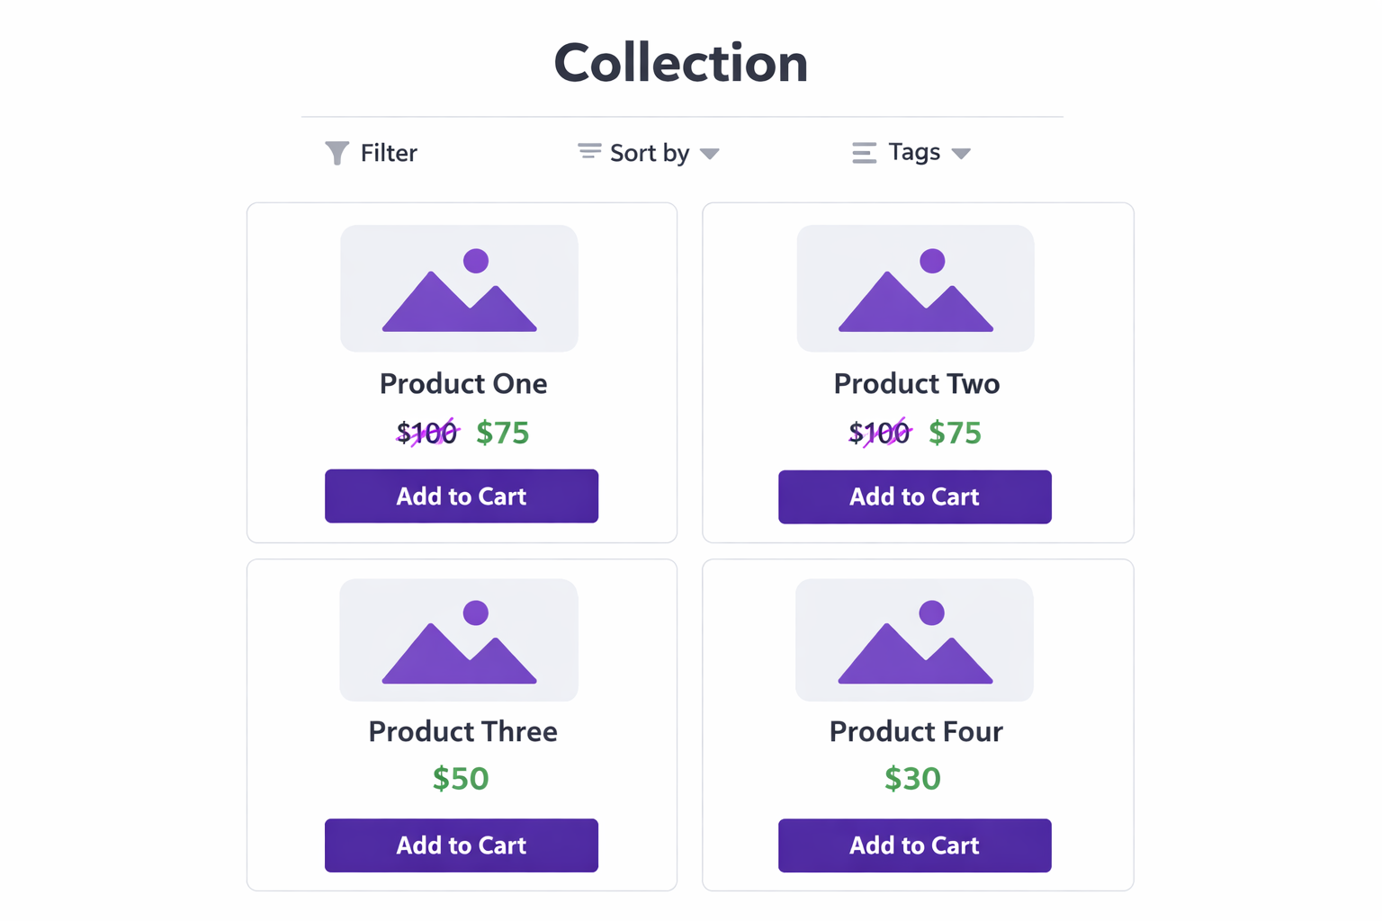Click the Filter funnel icon
Viewport: 1382px width, 921px height.
pyautogui.click(x=336, y=152)
